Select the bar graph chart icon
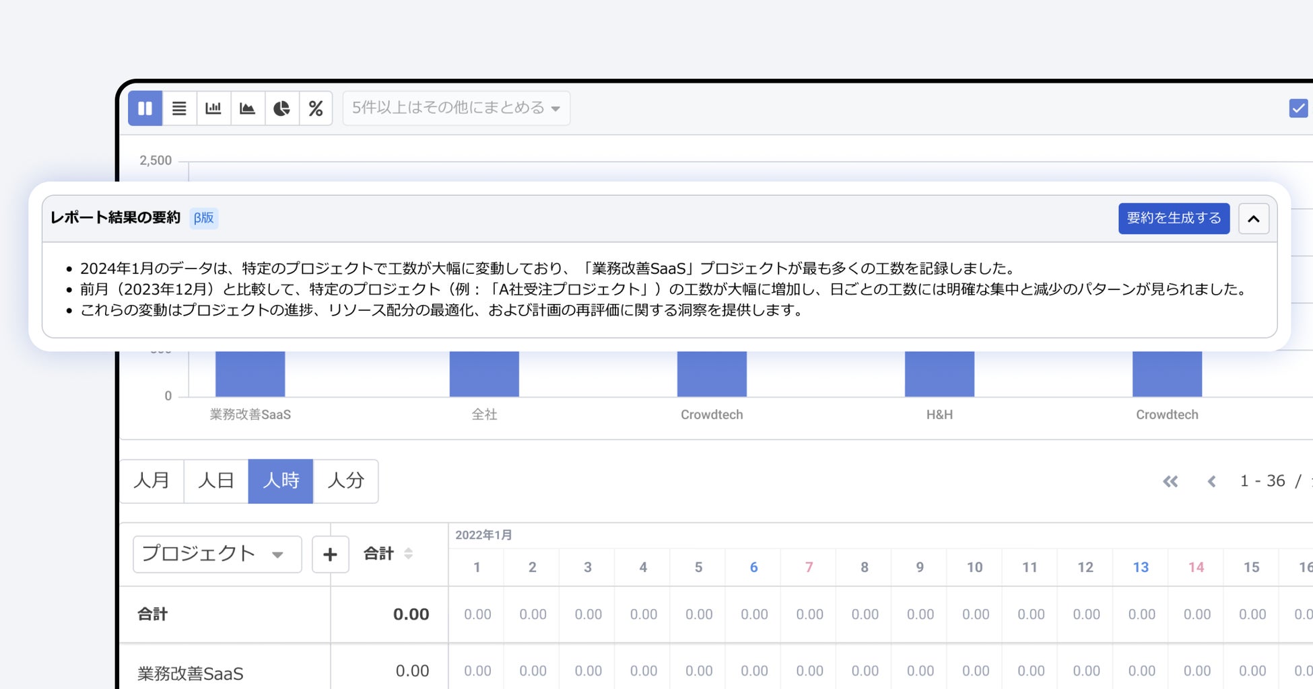The height and width of the screenshot is (689, 1313). [x=213, y=108]
